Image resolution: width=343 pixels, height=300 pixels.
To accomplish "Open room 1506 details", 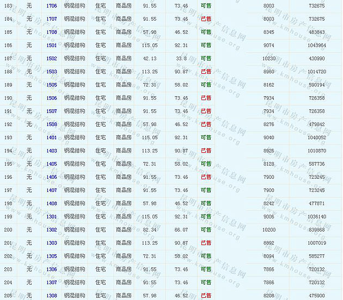I will pos(52,98).
